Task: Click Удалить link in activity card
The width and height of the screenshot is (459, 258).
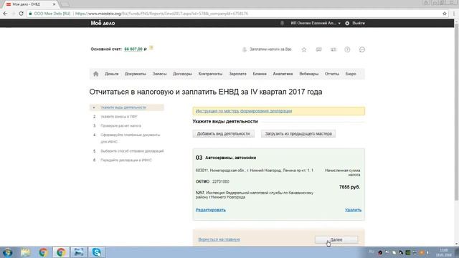Action: (x=353, y=210)
